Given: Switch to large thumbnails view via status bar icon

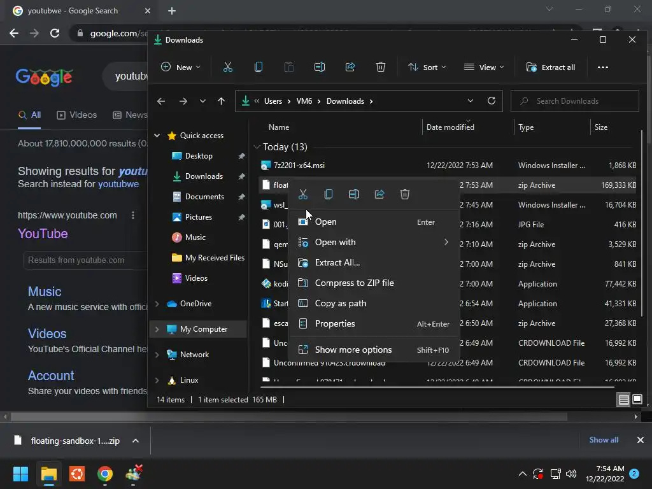Looking at the screenshot, I should tap(637, 400).
